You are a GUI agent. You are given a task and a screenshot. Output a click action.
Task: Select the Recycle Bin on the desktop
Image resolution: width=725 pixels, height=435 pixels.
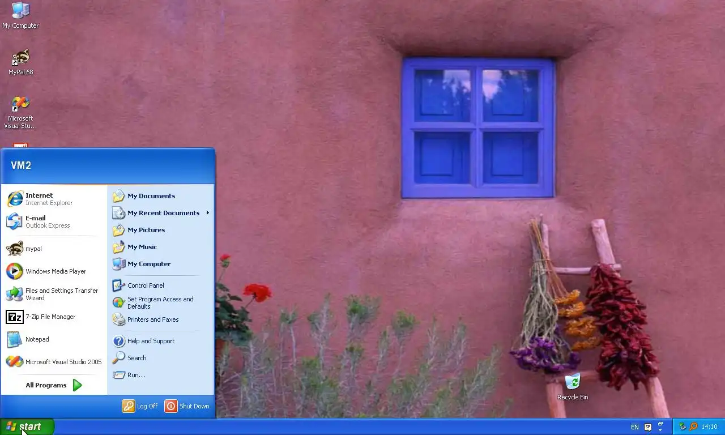pyautogui.click(x=573, y=386)
